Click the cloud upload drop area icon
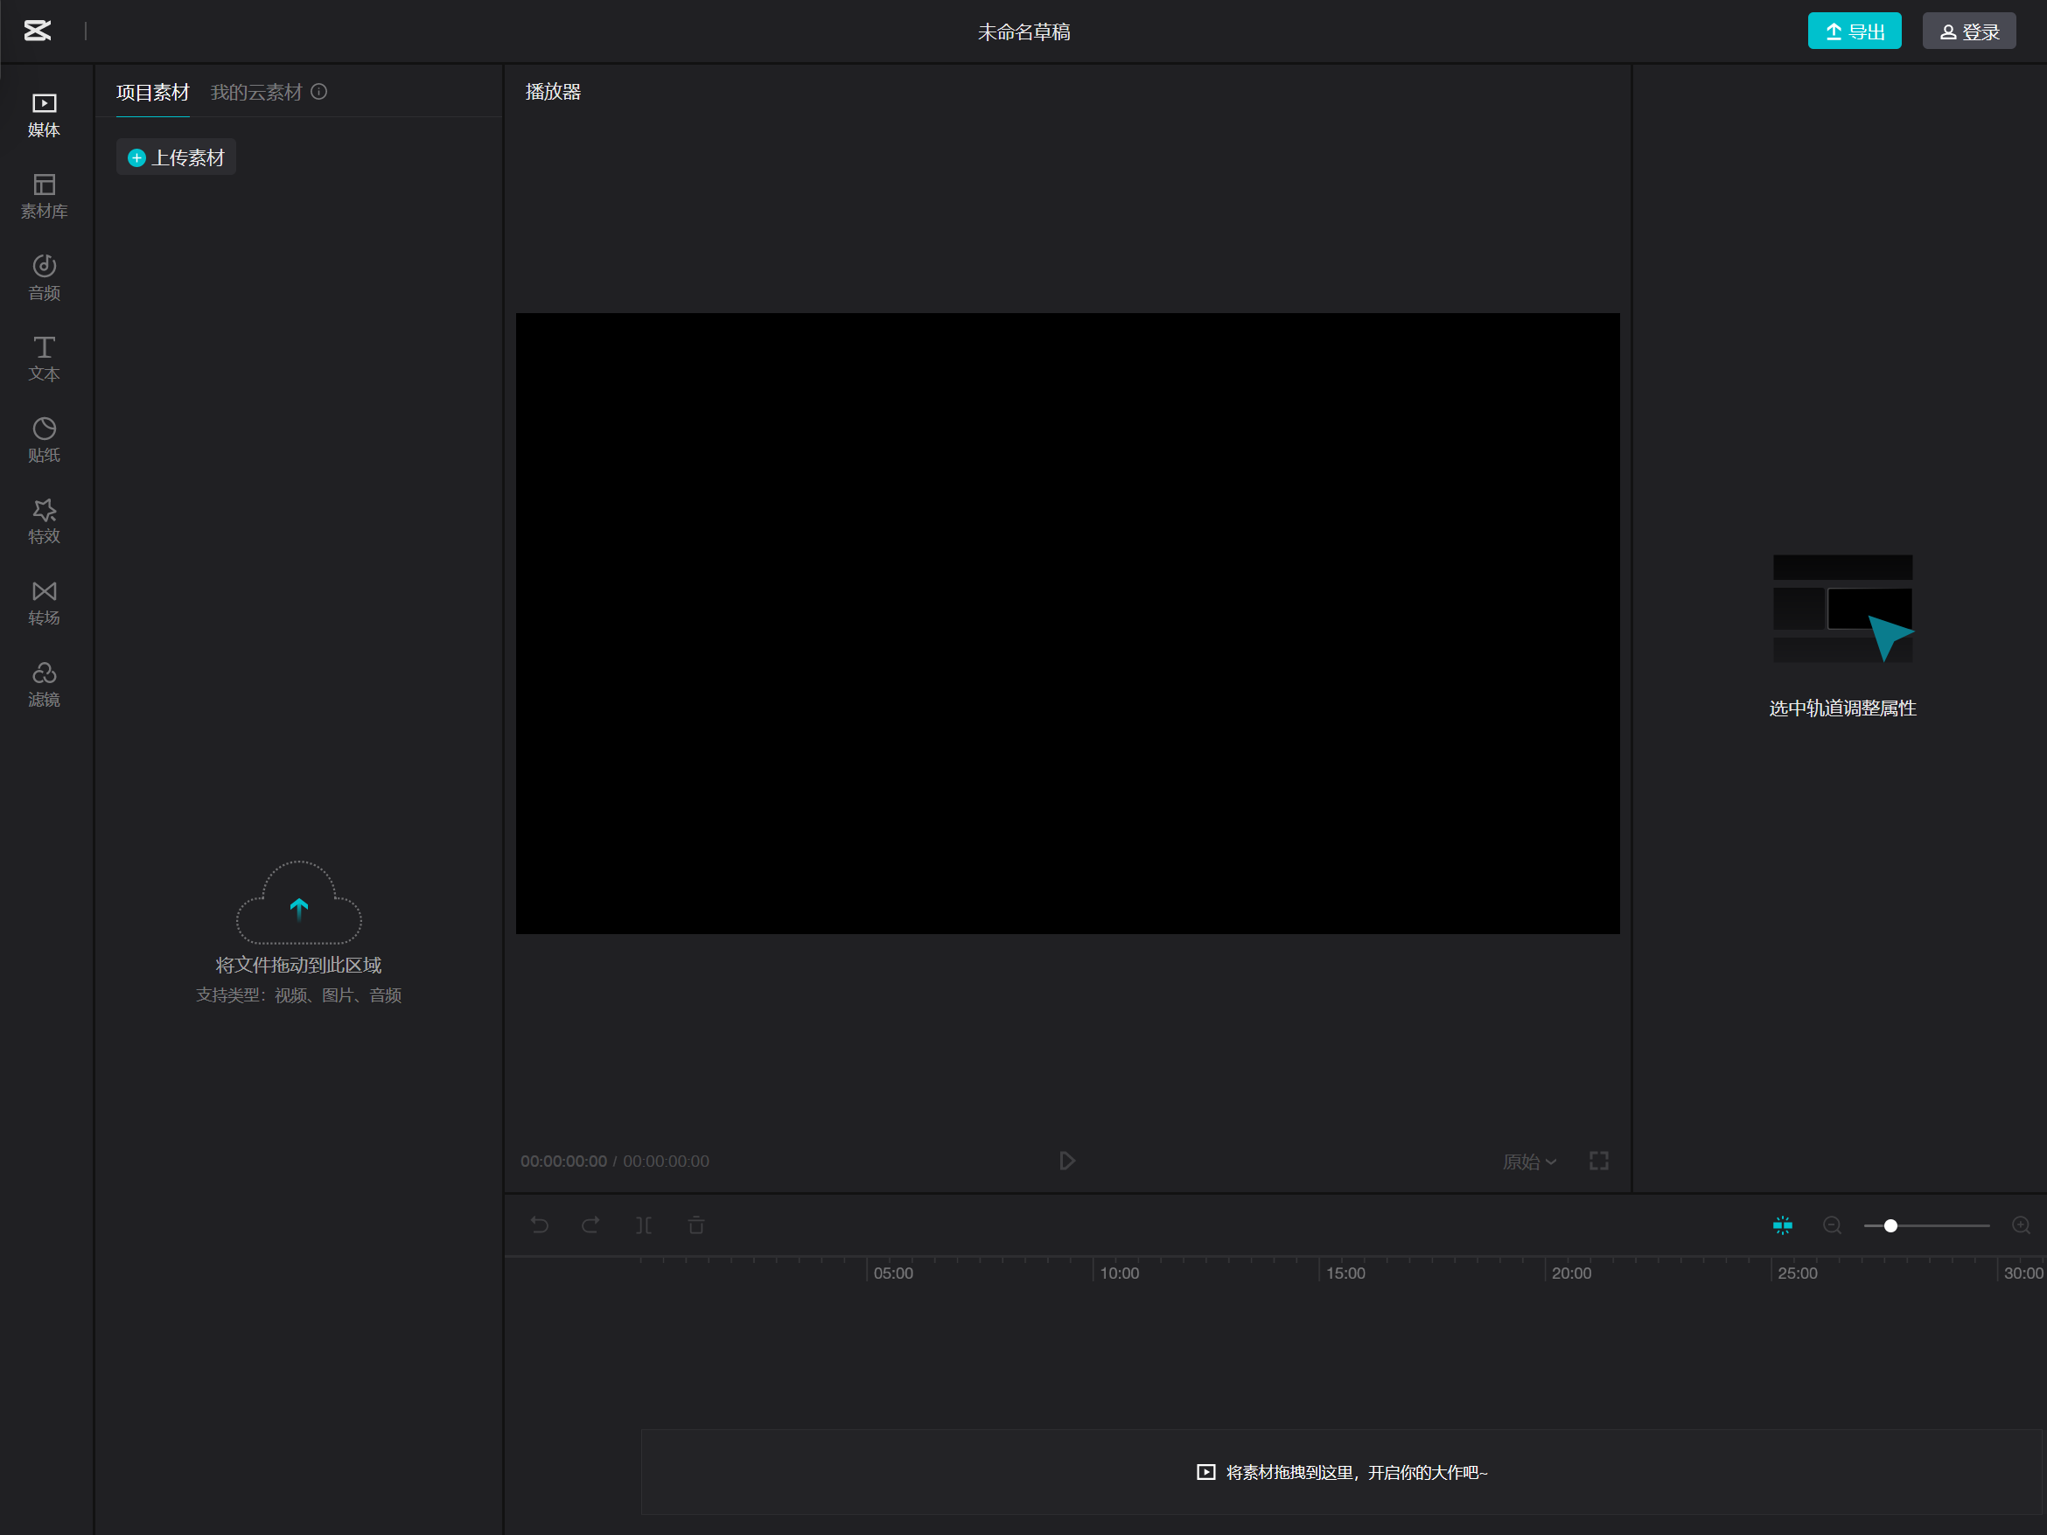 [299, 902]
